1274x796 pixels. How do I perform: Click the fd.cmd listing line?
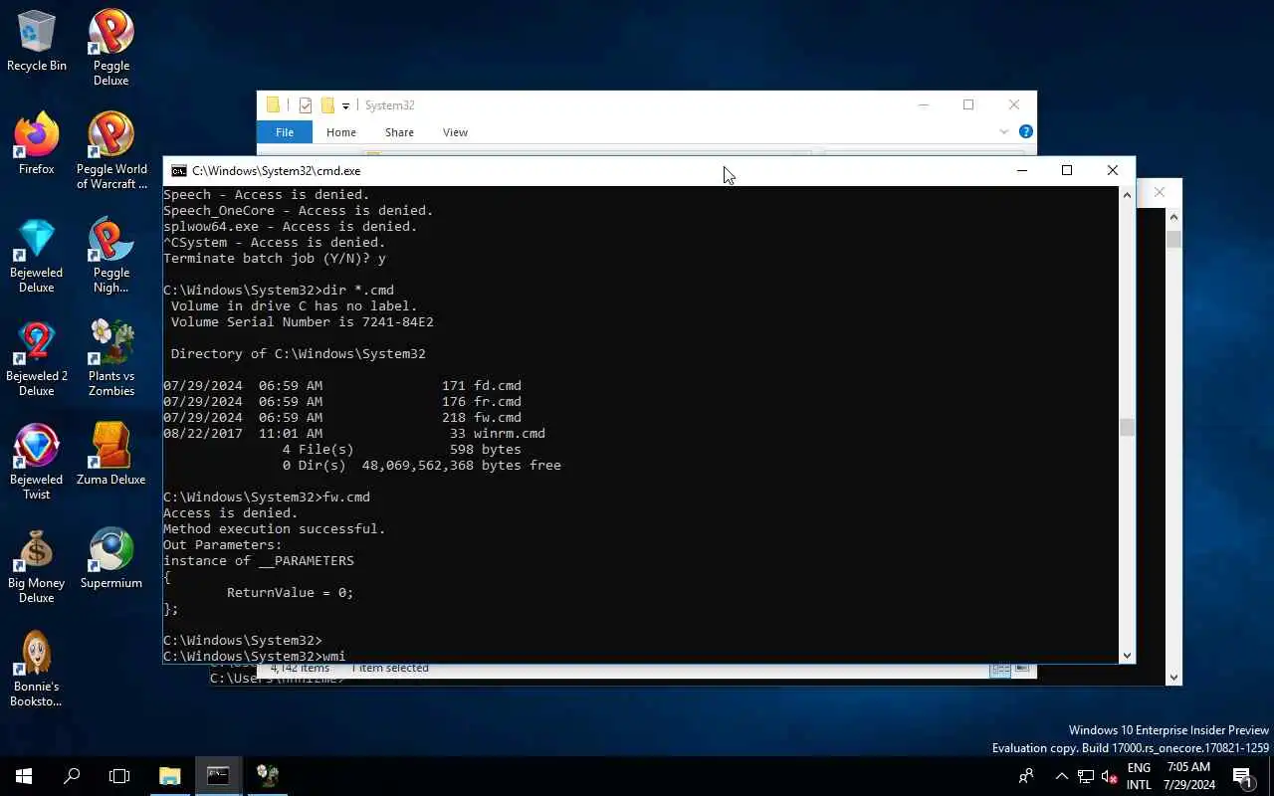click(342, 386)
